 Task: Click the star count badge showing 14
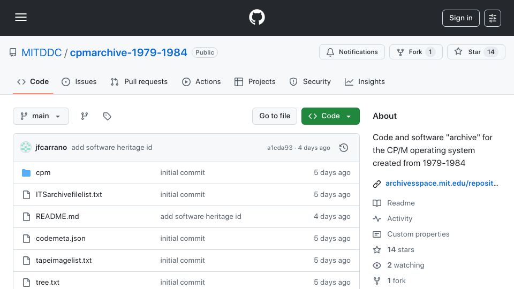[491, 52]
